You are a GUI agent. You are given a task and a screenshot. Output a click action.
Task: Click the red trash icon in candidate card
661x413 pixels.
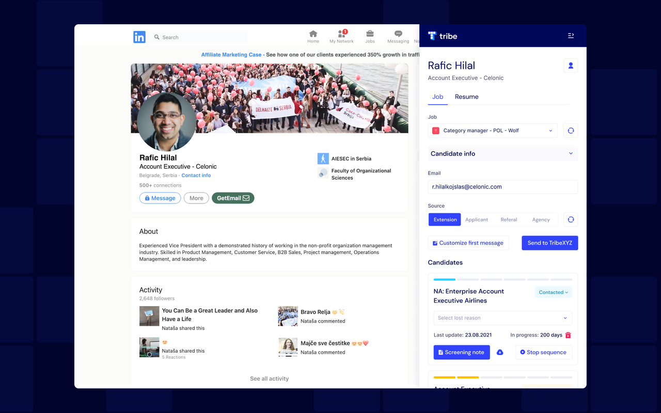click(568, 335)
